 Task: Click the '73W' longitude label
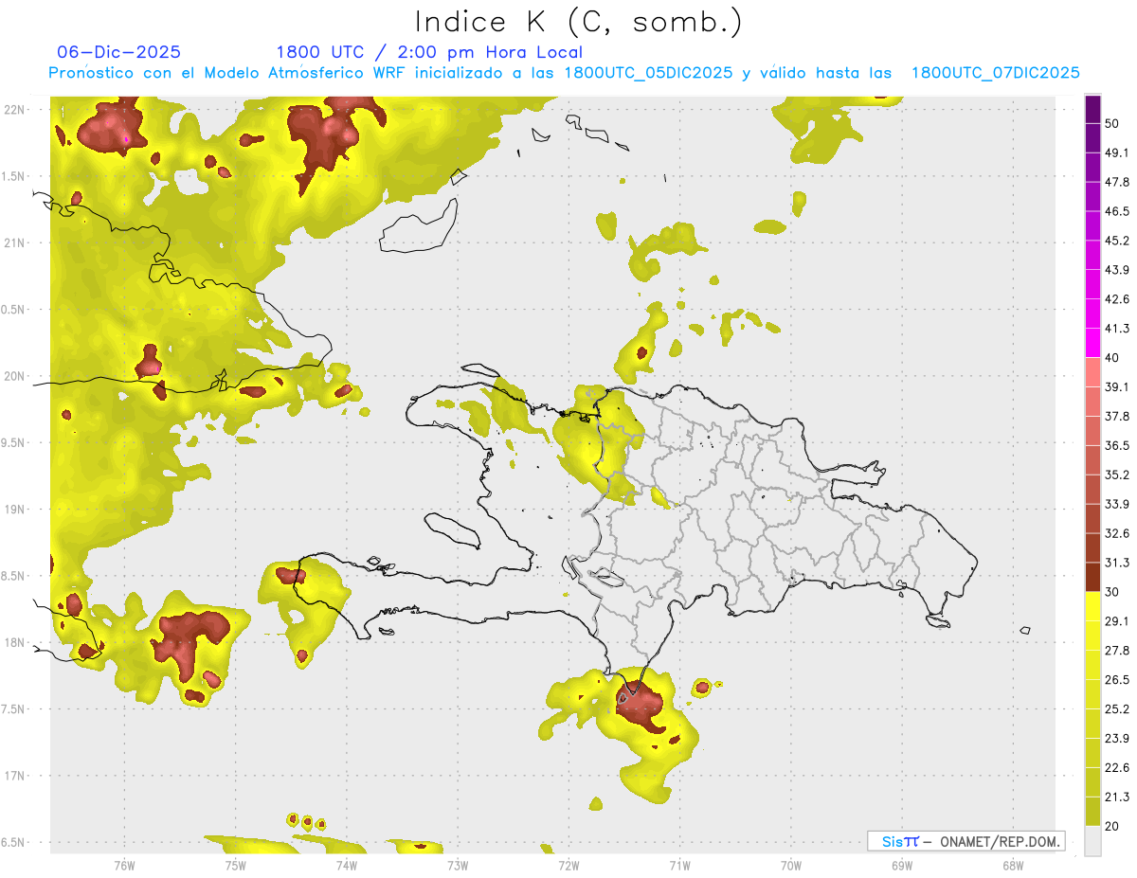pyautogui.click(x=458, y=866)
